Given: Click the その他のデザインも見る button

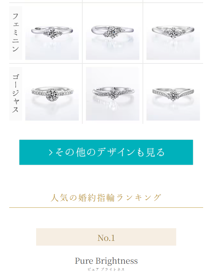Looking at the screenshot, I should coord(106,152).
